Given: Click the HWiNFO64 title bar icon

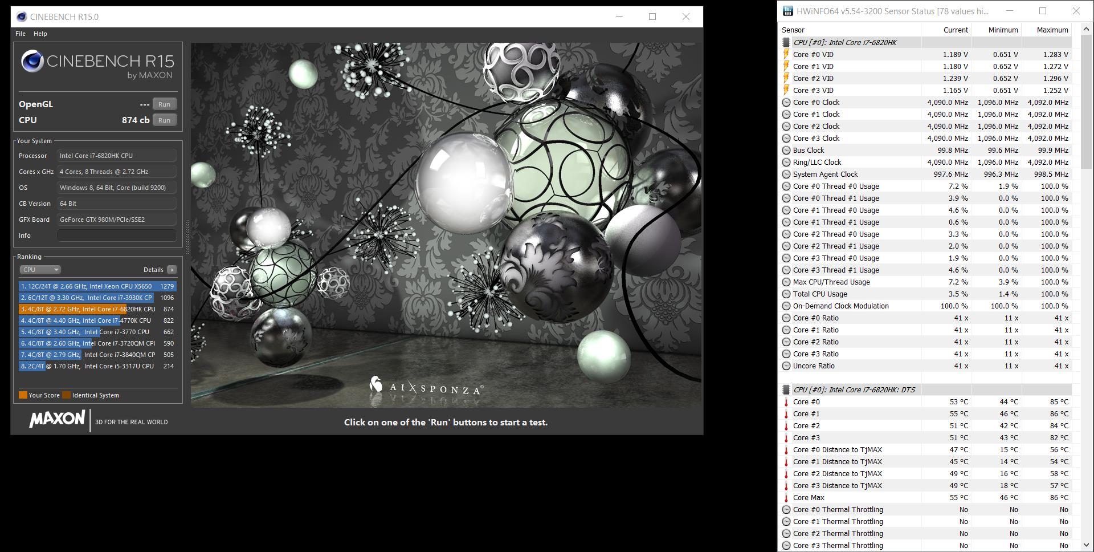Looking at the screenshot, I should 787,11.
